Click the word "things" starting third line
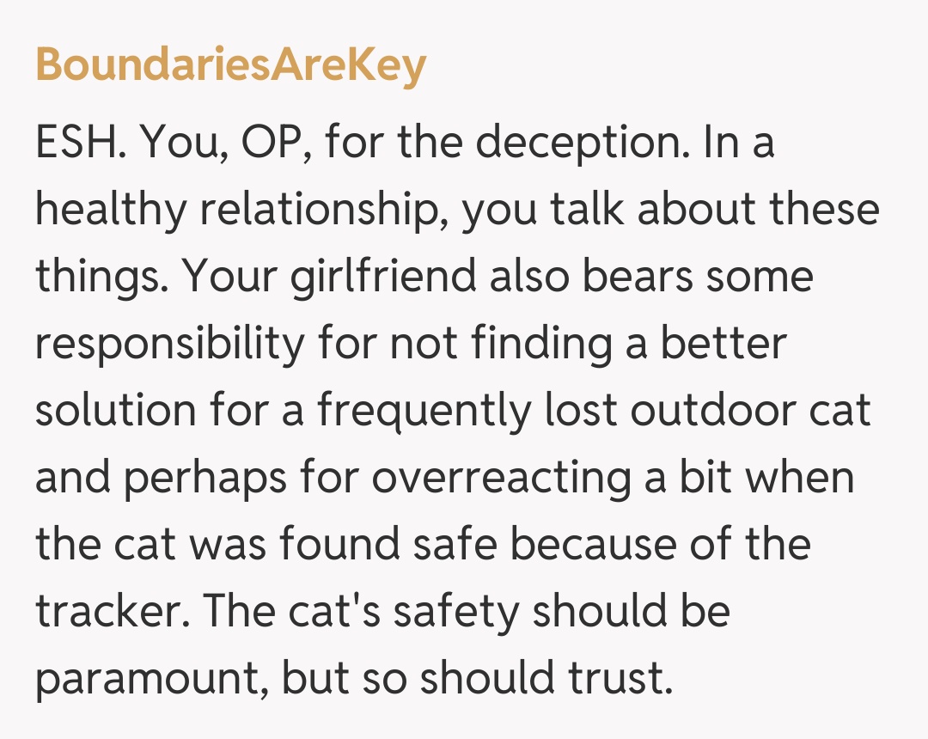The width and height of the screenshot is (928, 739). click(97, 277)
